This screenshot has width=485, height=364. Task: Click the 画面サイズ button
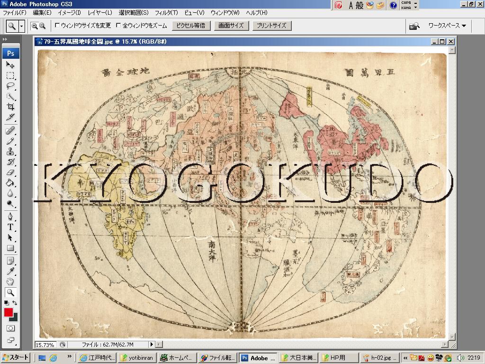(x=231, y=26)
